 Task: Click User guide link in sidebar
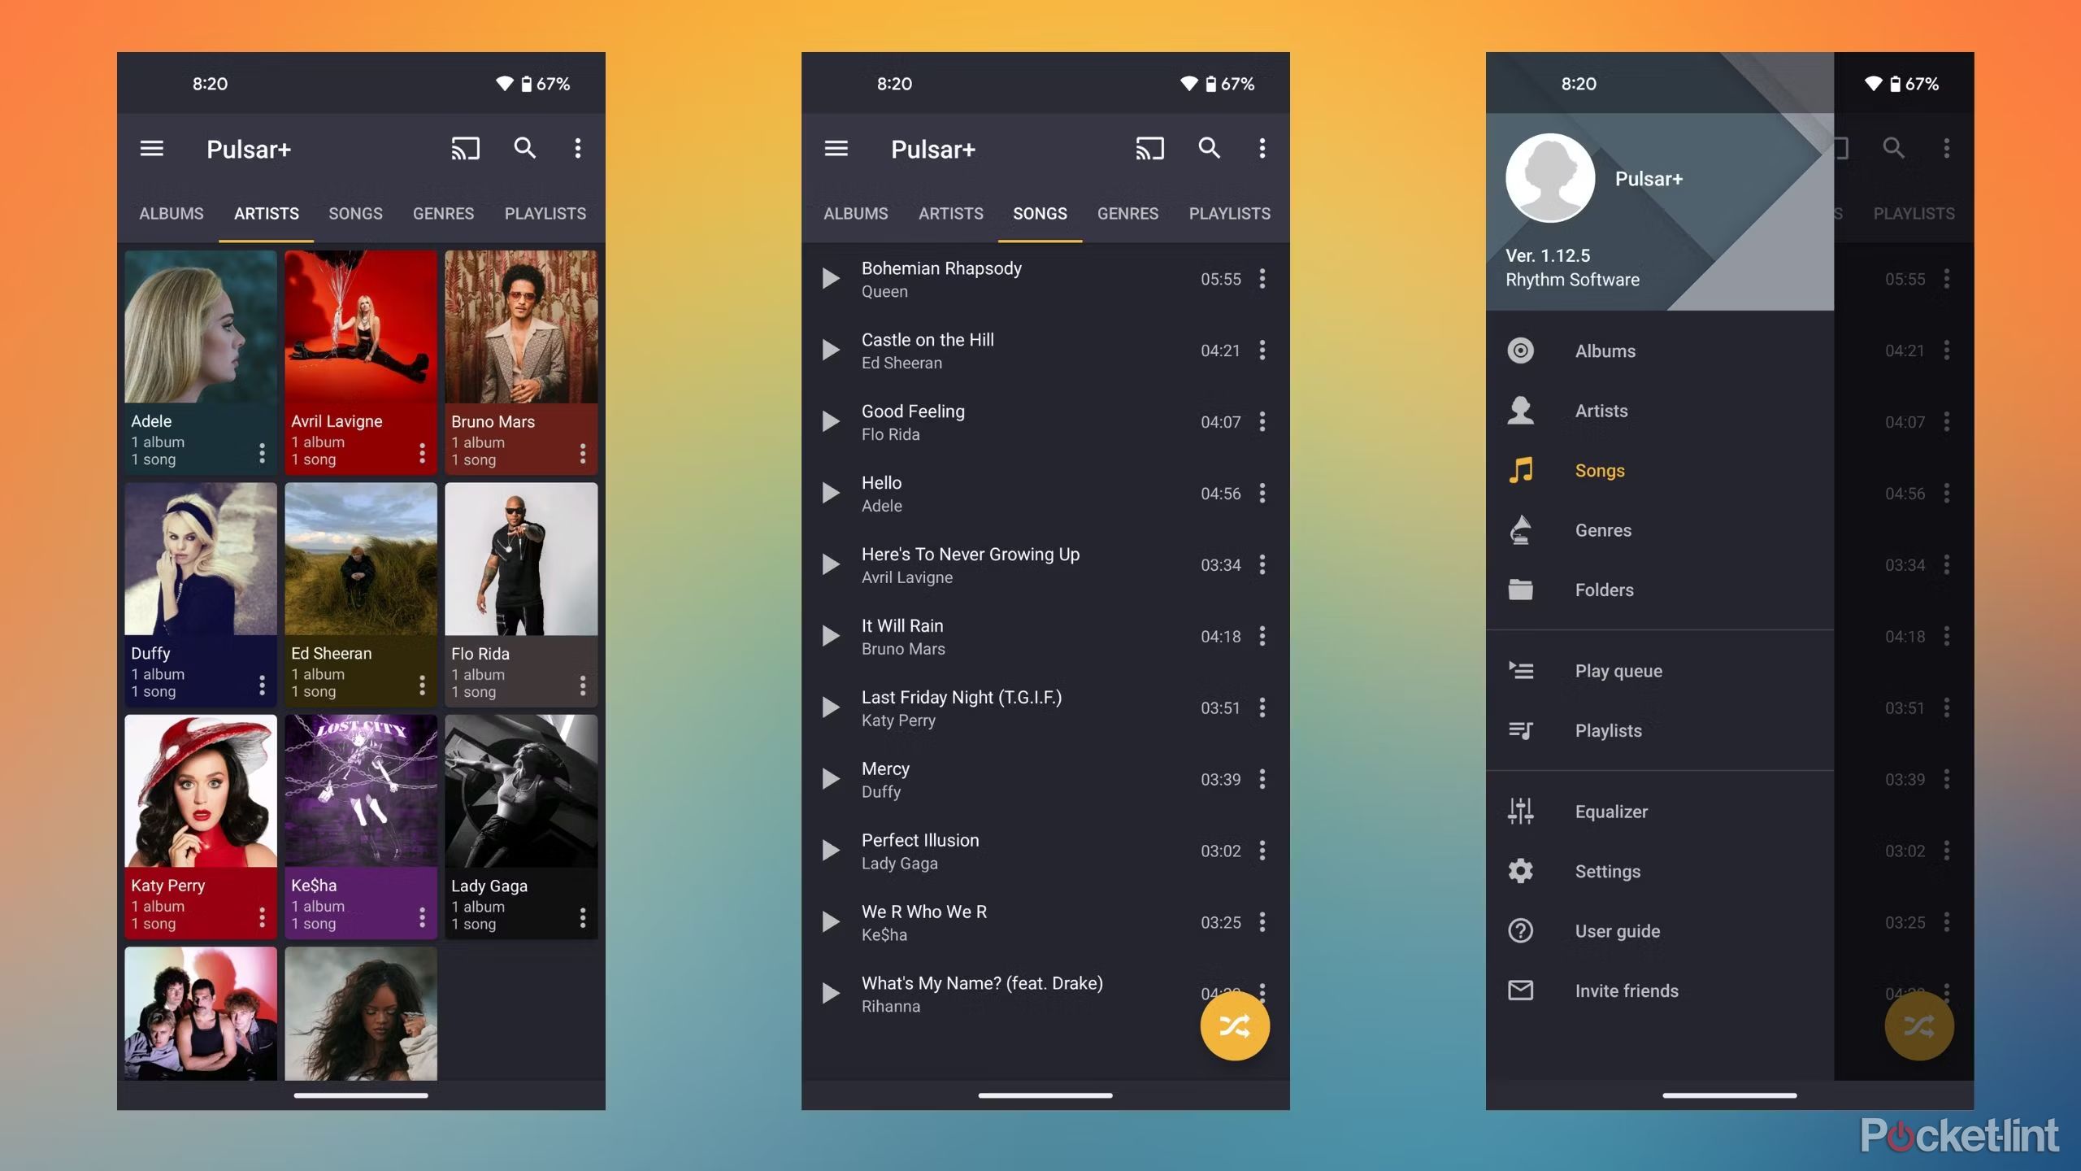(x=1617, y=931)
